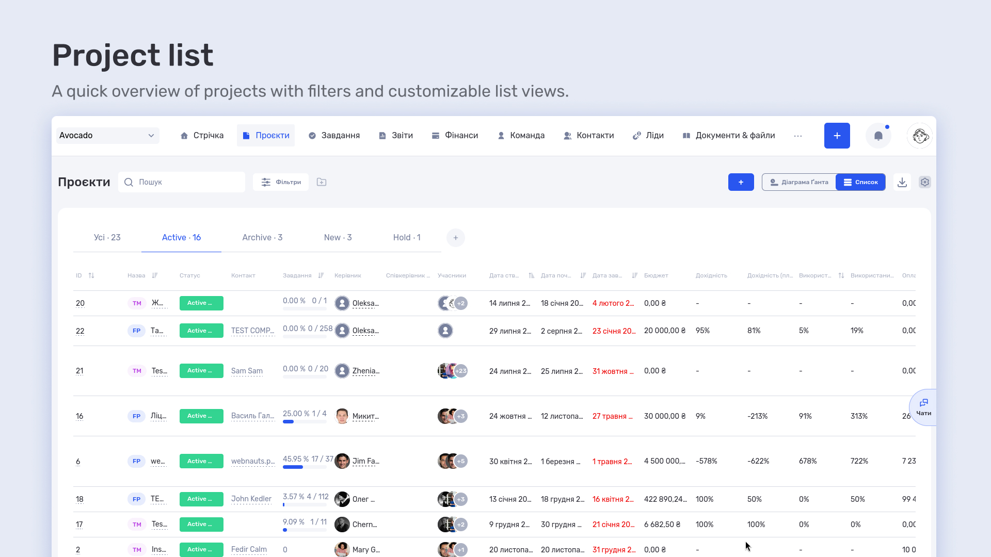Click the Пошук search field

(182, 182)
